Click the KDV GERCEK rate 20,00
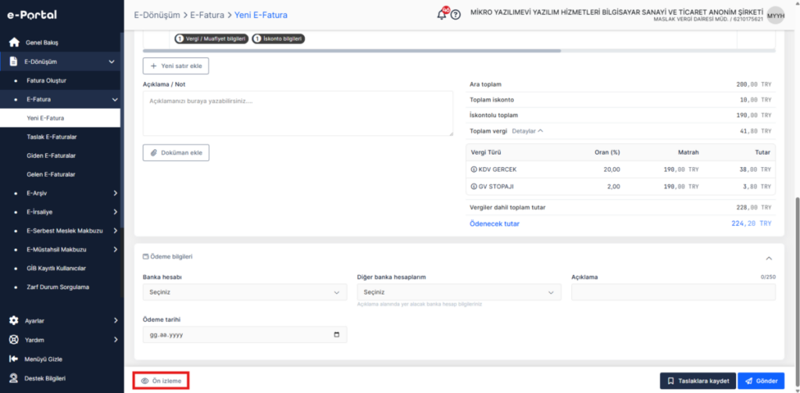Image resolution: width=800 pixels, height=393 pixels. coord(611,169)
